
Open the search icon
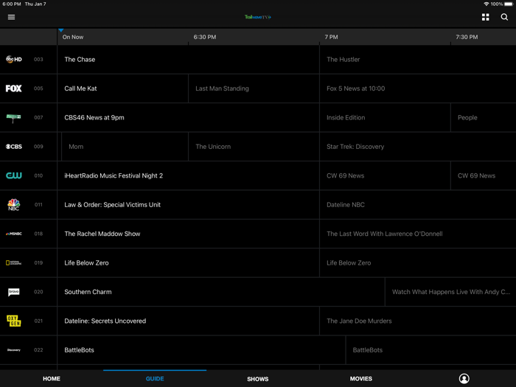[504, 17]
